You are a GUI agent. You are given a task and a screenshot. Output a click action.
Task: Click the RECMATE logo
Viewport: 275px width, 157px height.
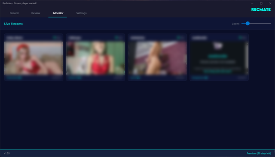click(x=261, y=9)
